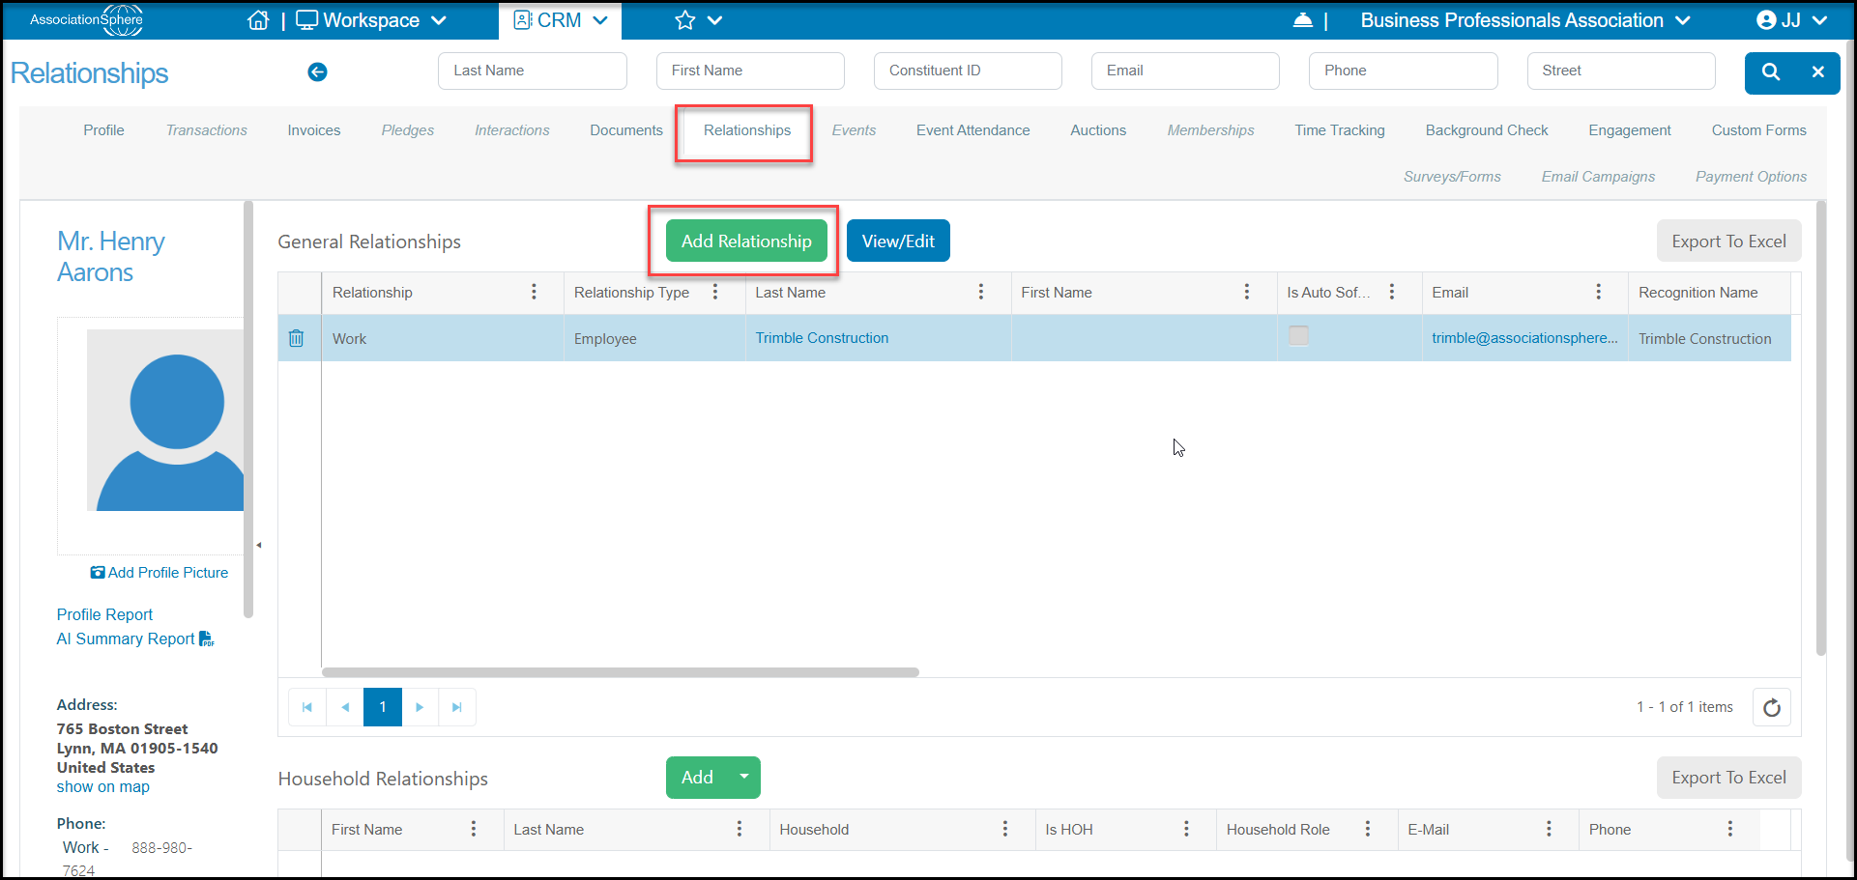This screenshot has height=880, width=1857.
Task: Open the AI Summary Report link
Action: pos(135,639)
